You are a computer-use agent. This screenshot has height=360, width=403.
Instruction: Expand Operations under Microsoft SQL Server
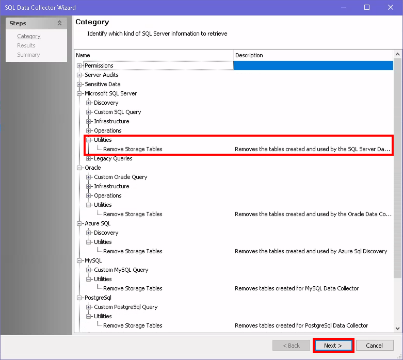coord(88,130)
